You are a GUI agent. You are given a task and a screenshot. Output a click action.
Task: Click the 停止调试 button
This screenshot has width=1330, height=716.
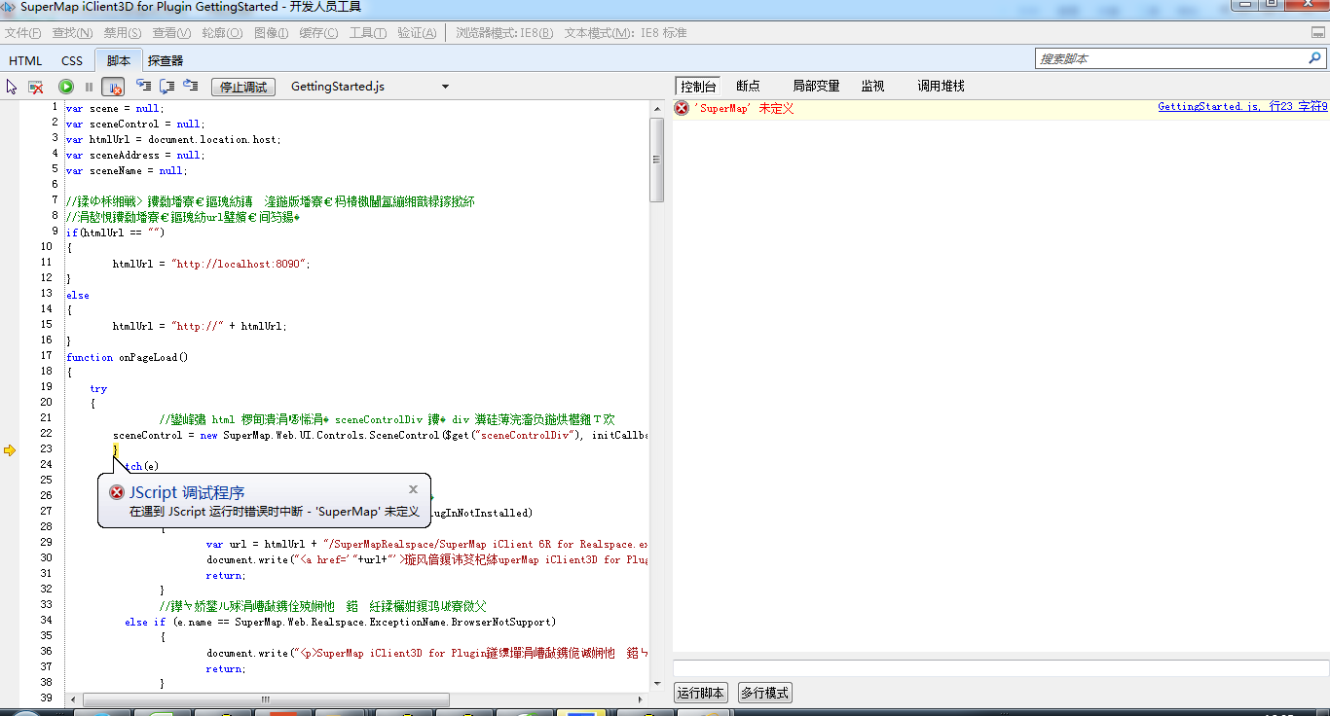[243, 87]
